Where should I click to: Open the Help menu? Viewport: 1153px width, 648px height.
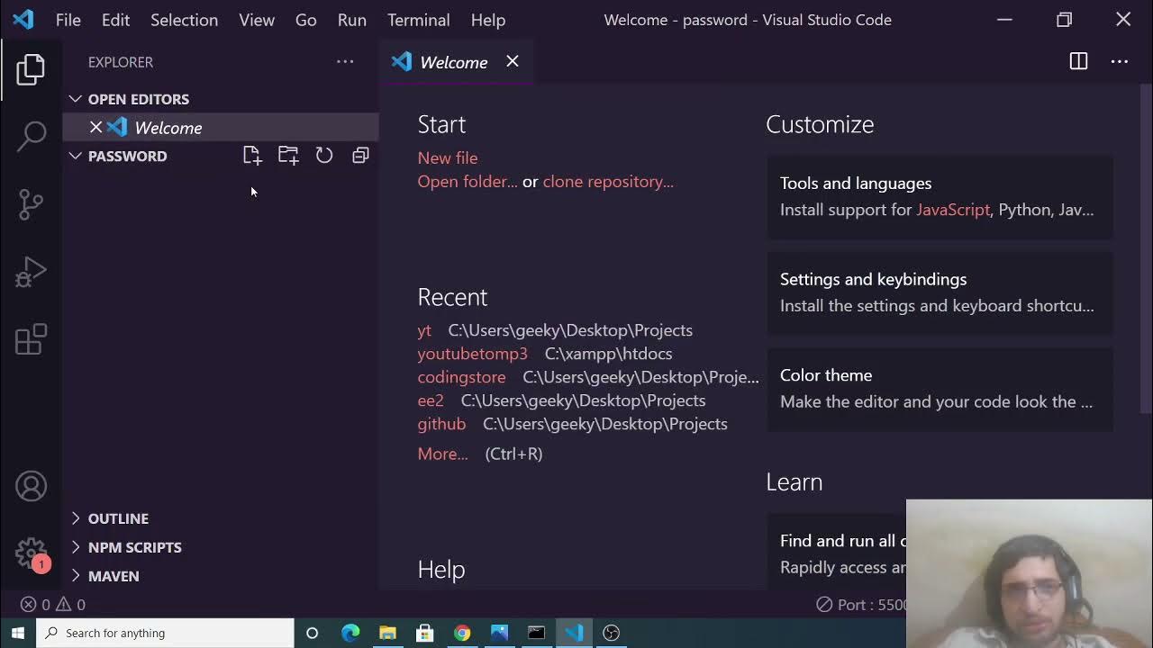tap(488, 20)
